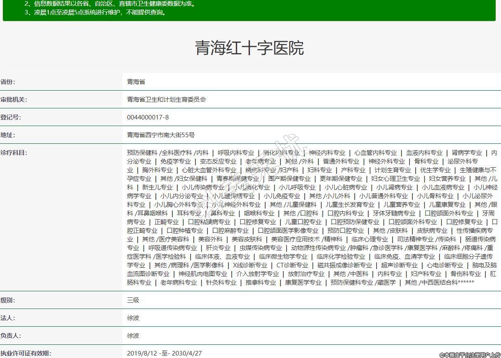Click registration number 0044000017-8
501x358 pixels.
[x=148, y=117]
